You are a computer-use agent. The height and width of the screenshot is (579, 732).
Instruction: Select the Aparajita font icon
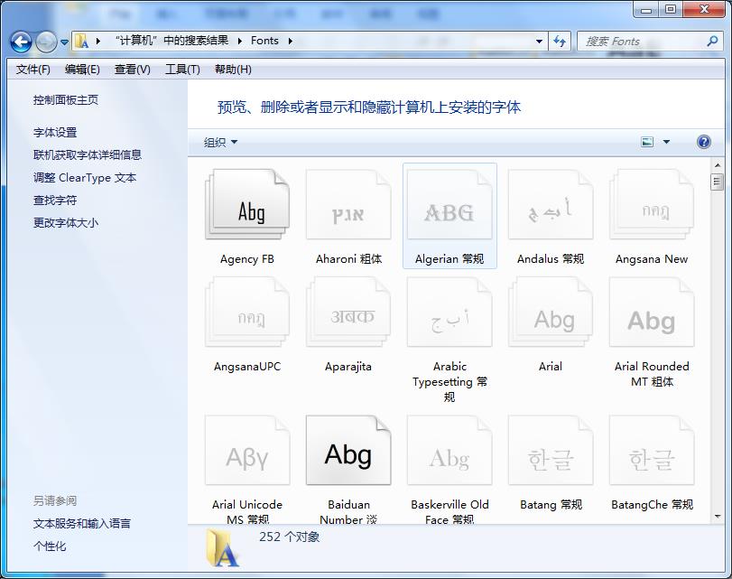pyautogui.click(x=348, y=312)
